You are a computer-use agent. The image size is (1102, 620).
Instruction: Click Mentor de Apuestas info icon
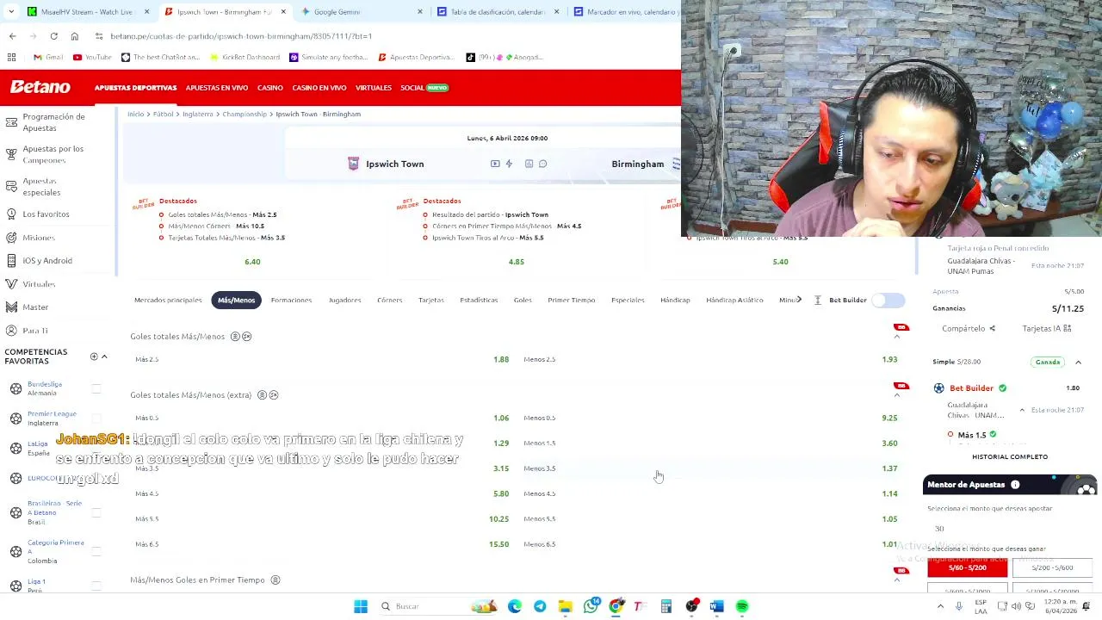pos(1015,485)
